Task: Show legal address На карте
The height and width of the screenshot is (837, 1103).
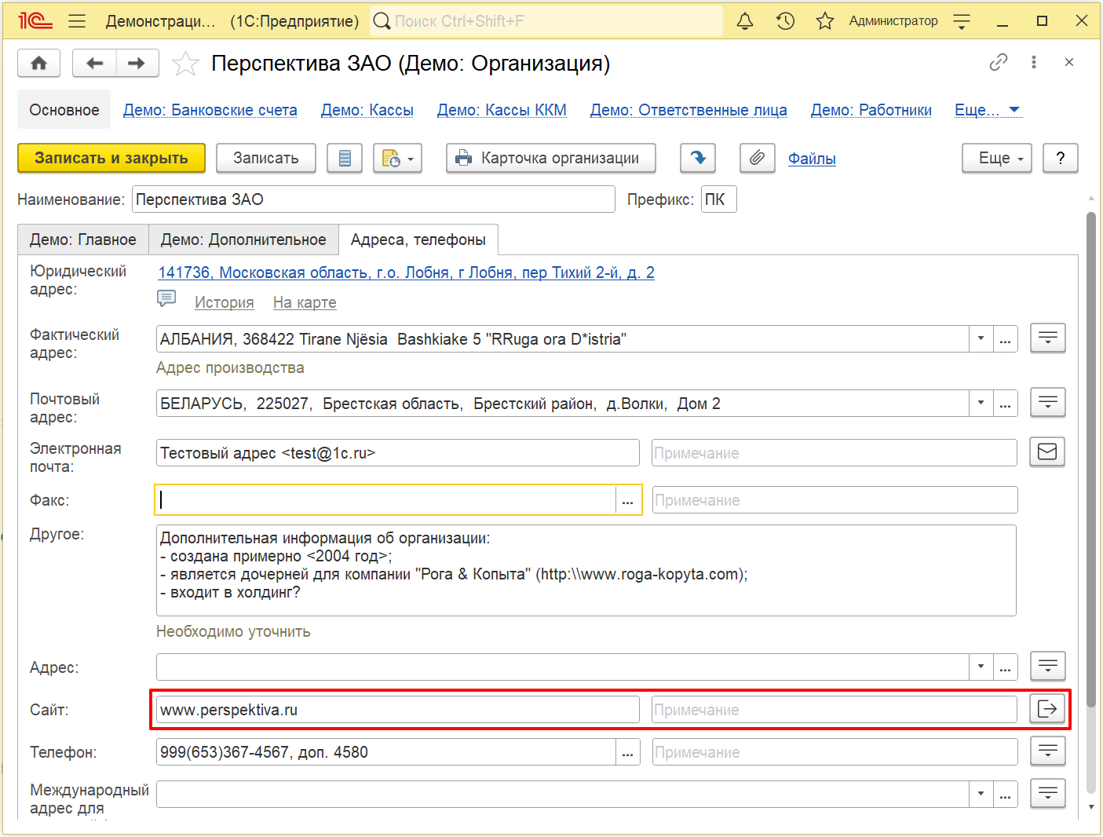Action: click(305, 302)
